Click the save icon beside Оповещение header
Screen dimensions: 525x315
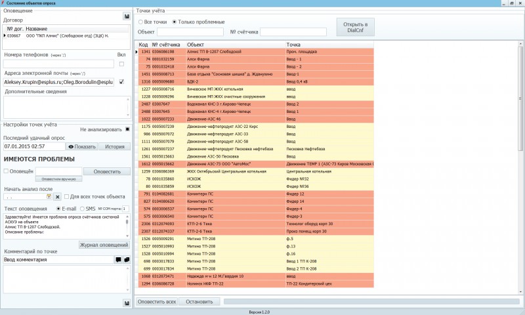click(127, 16)
